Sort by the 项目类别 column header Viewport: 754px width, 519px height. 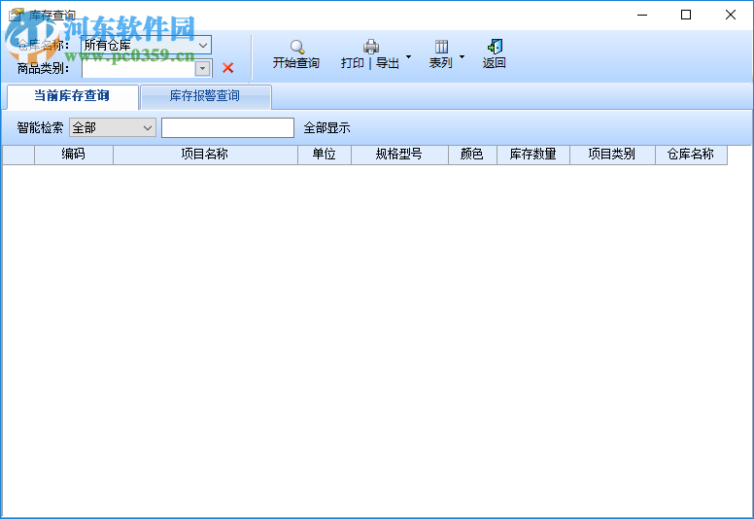click(612, 155)
